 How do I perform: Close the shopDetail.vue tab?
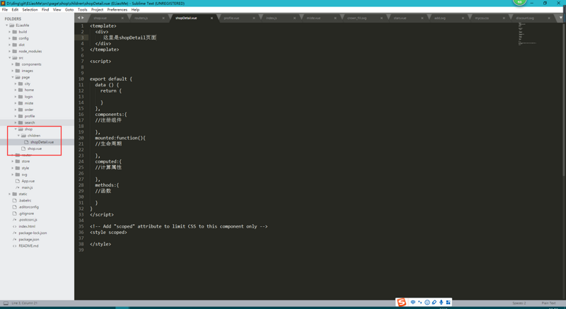click(212, 18)
